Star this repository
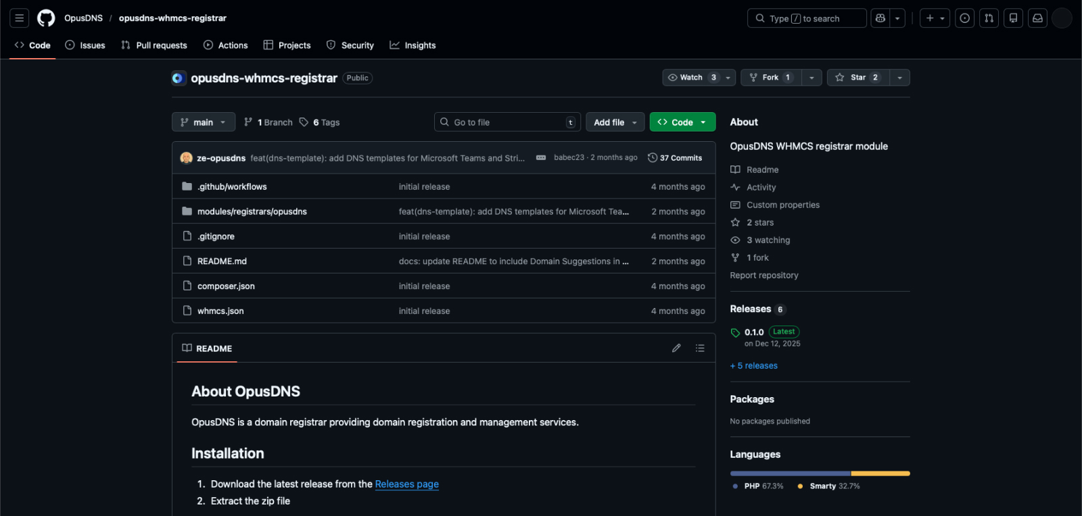The image size is (1082, 516). [858, 78]
